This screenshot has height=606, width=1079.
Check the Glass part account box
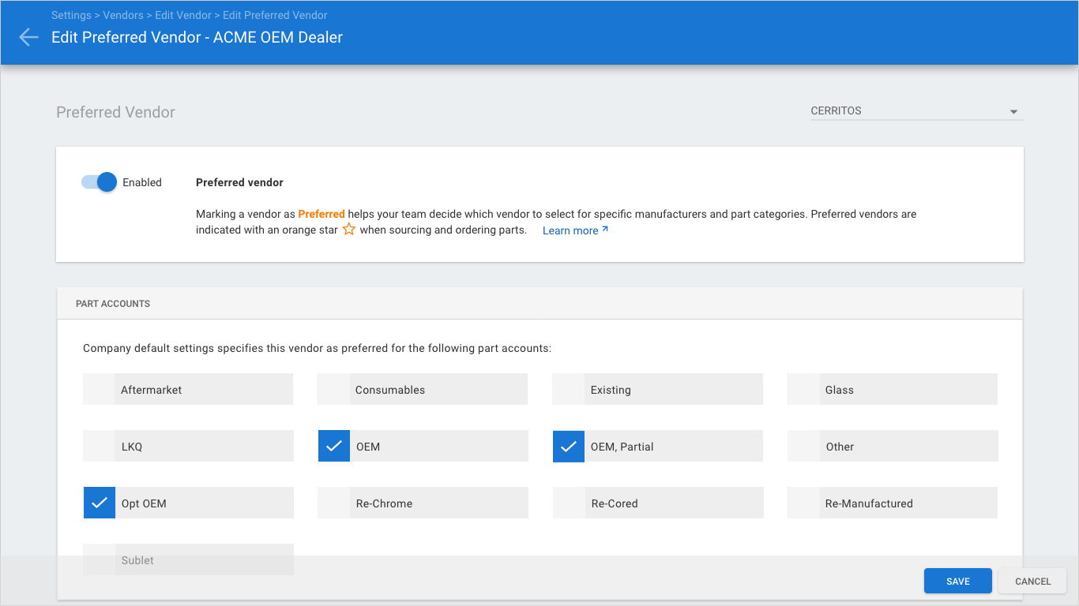pos(803,390)
